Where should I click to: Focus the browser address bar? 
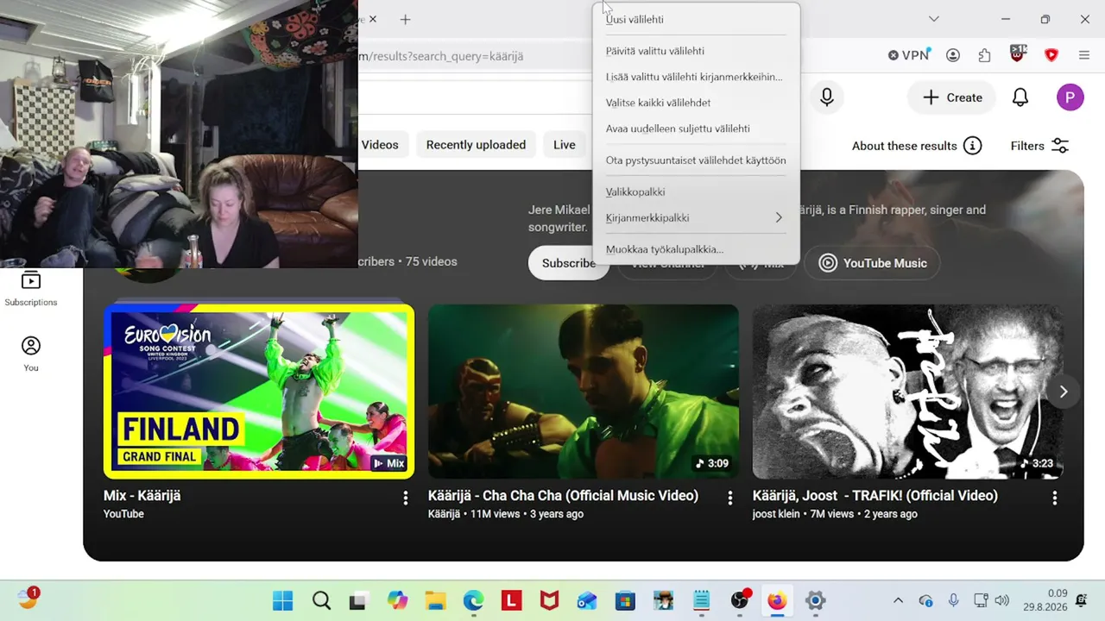click(x=475, y=56)
